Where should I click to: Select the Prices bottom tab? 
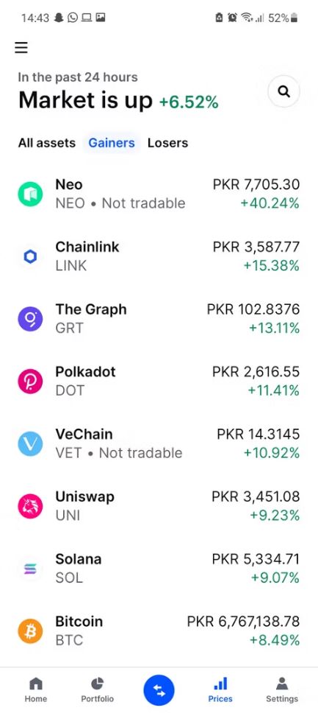coord(220,690)
